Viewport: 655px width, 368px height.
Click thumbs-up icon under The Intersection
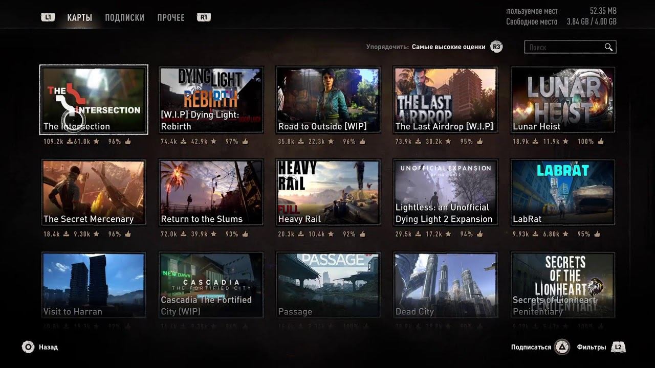tap(128, 141)
